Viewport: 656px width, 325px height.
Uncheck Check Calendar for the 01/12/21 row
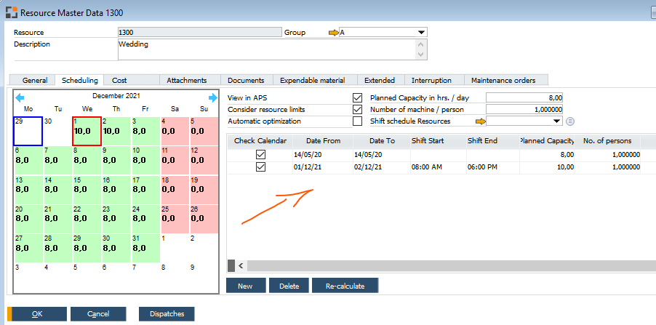[x=260, y=167]
